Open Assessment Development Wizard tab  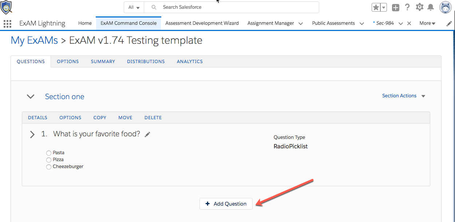[x=202, y=23]
